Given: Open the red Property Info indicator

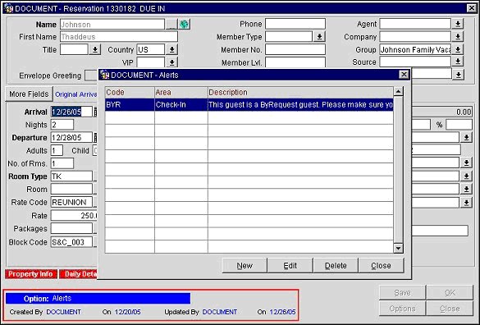Looking at the screenshot, I should 31,274.
